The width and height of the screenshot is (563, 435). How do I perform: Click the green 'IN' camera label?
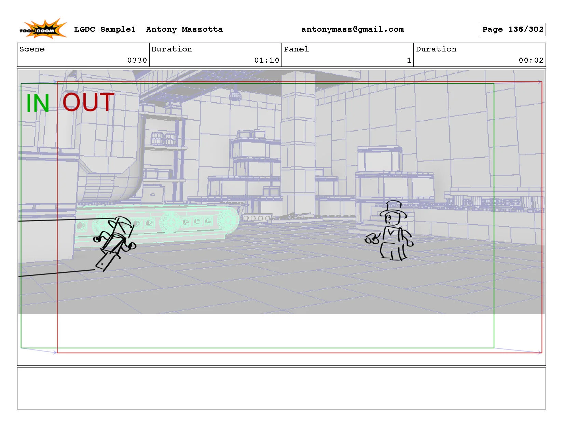coord(38,103)
